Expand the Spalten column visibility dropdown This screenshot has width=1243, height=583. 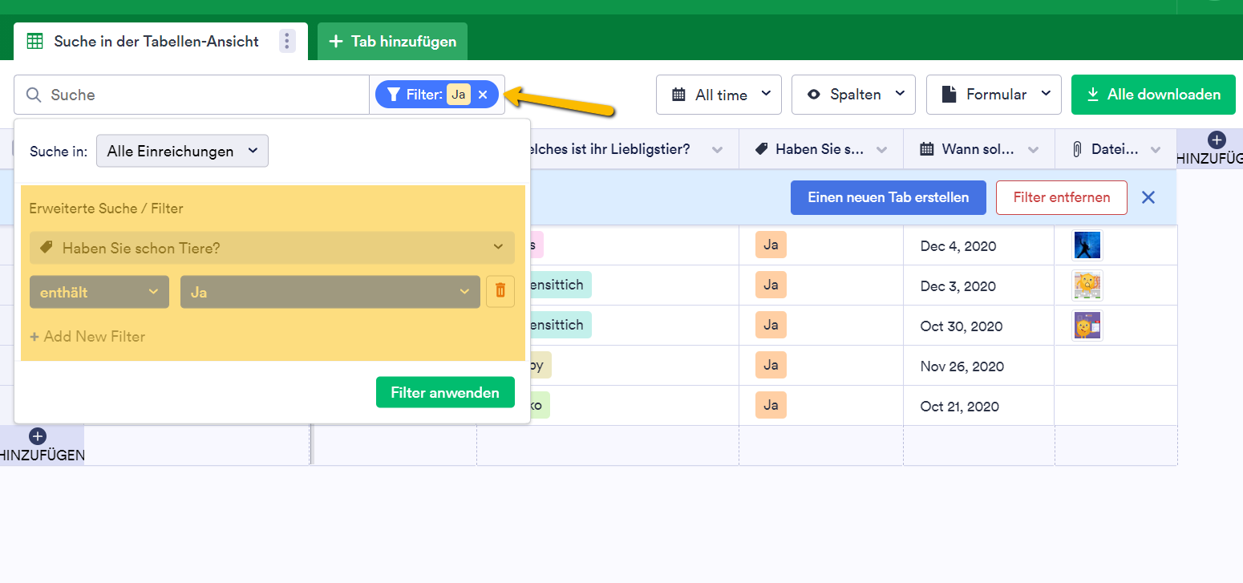(x=853, y=95)
